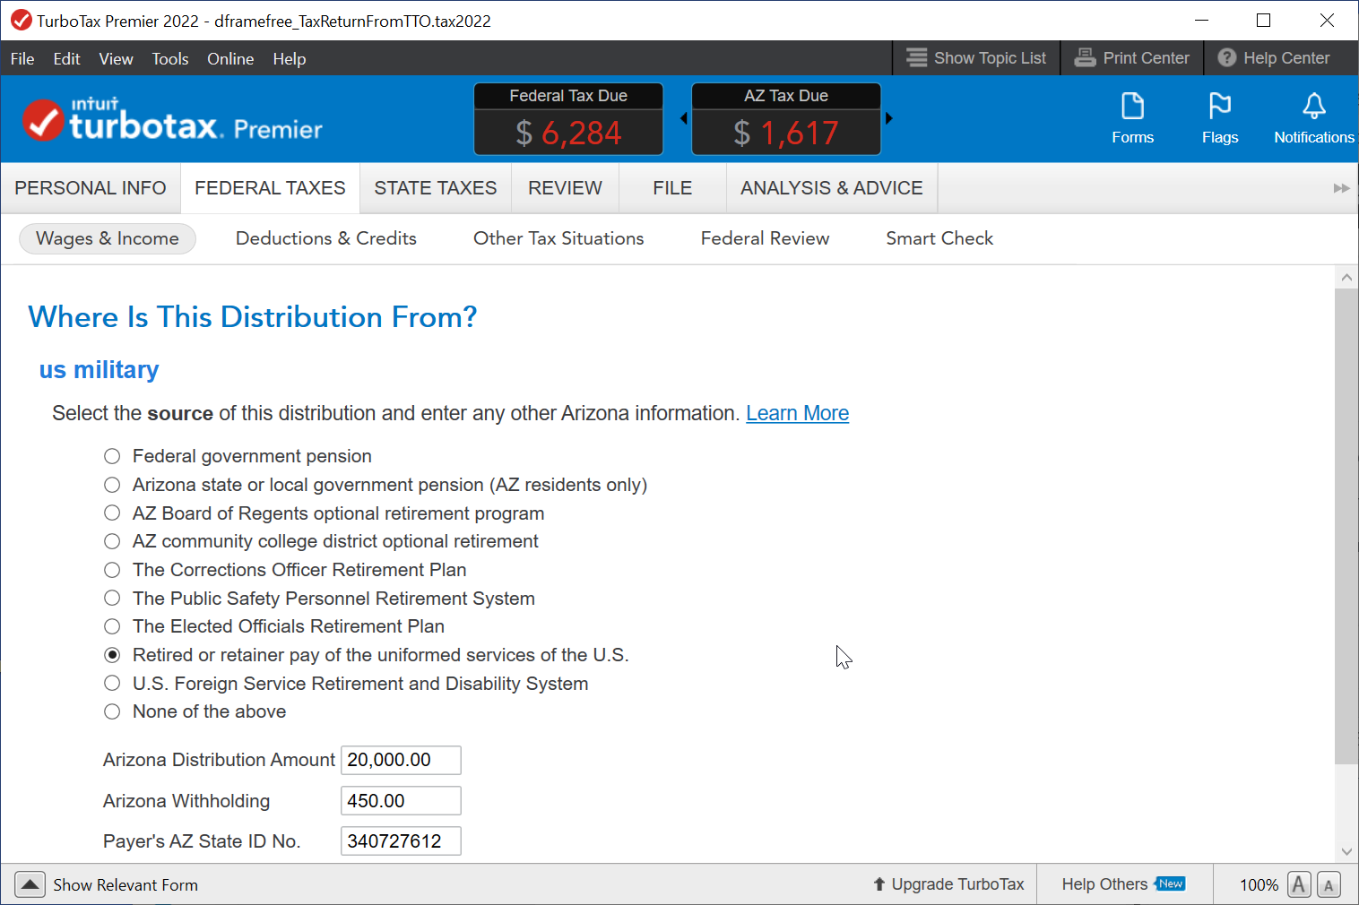Open the View menu

tap(116, 58)
